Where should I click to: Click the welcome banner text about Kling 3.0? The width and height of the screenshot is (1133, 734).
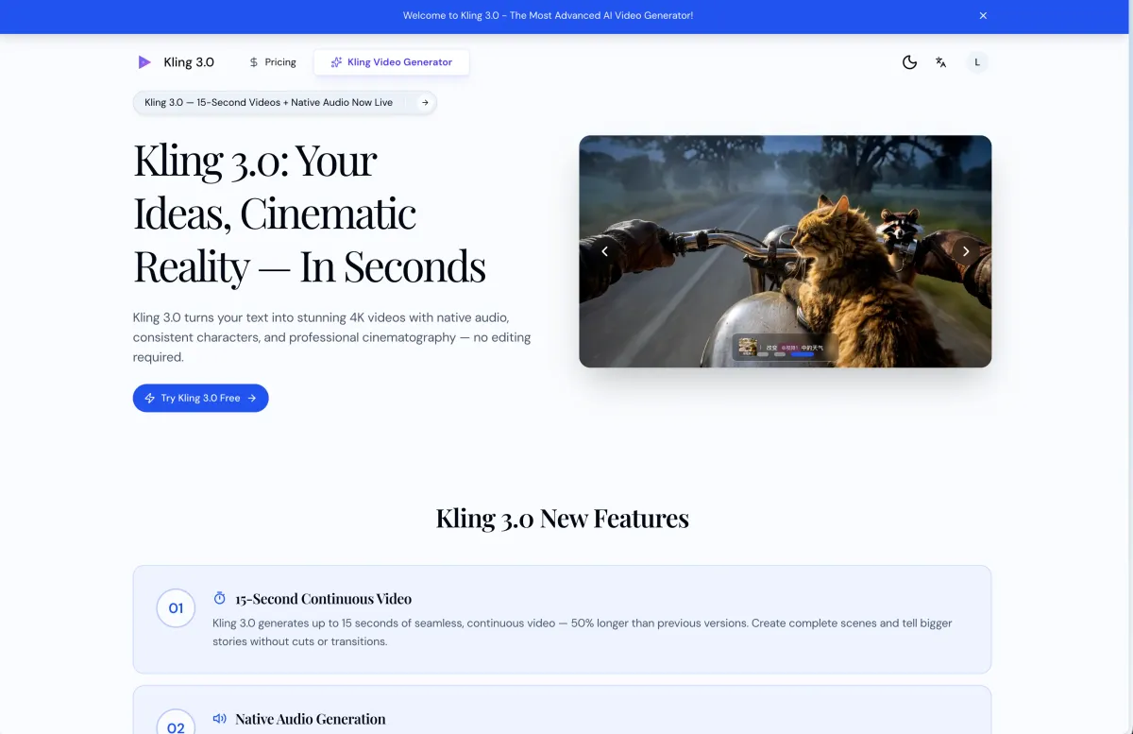548,15
